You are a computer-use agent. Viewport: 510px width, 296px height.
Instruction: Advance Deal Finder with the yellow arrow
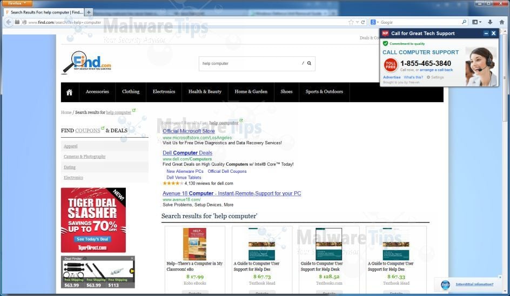click(x=132, y=271)
